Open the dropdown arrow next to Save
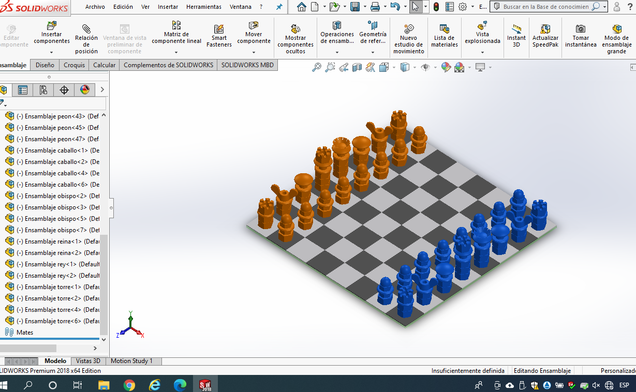636x392 pixels. [364, 7]
